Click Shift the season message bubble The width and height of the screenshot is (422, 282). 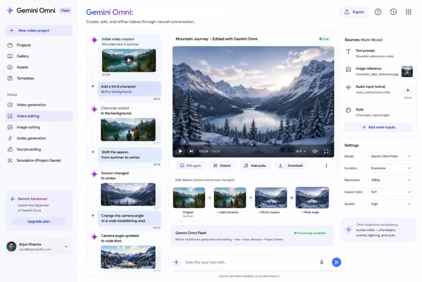click(129, 155)
